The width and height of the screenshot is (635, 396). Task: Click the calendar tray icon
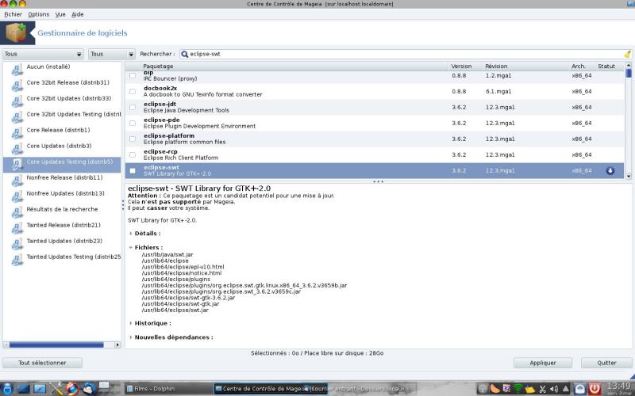pyautogui.click(x=506, y=389)
